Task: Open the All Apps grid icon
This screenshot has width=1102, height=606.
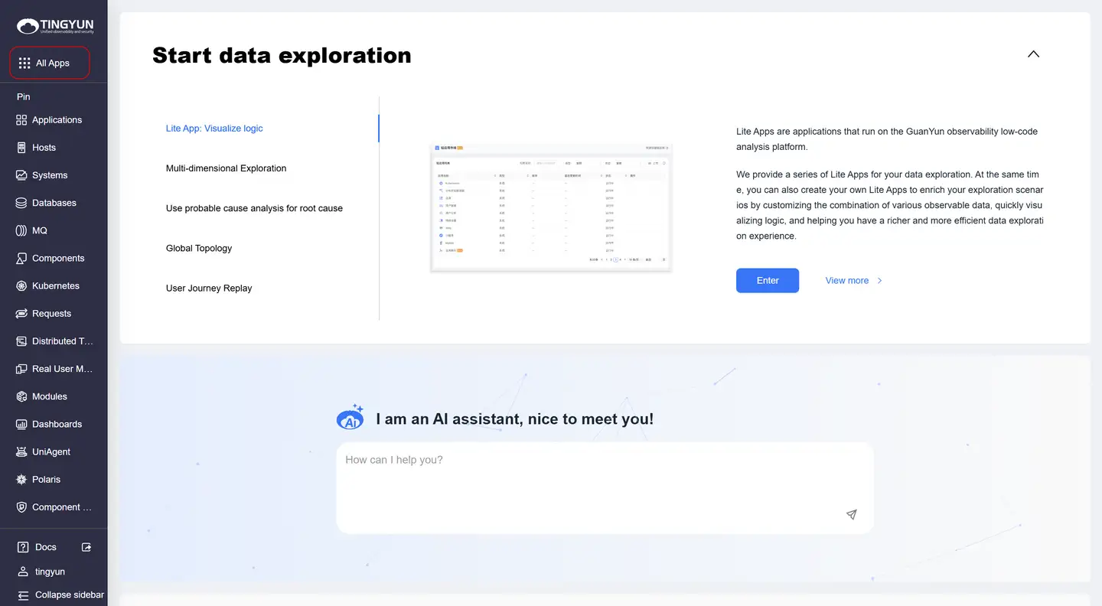Action: [x=24, y=64]
